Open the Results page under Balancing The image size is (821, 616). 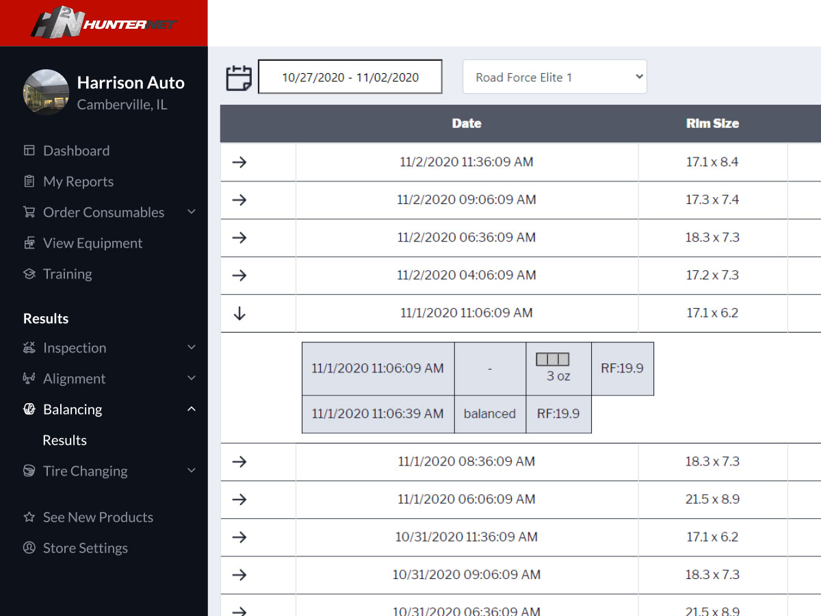pos(64,440)
